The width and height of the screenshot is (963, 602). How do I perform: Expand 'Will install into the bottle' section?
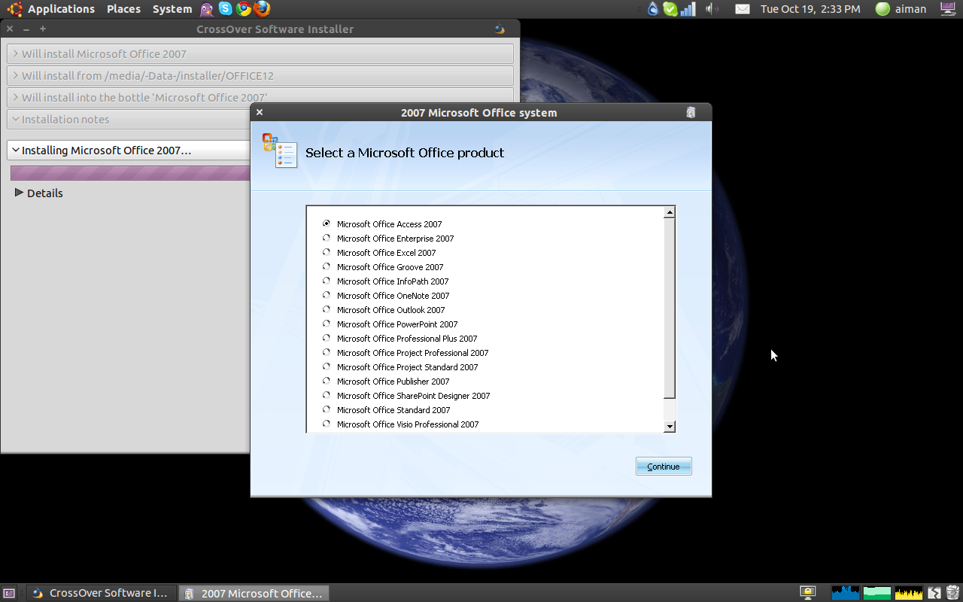pyautogui.click(x=260, y=98)
